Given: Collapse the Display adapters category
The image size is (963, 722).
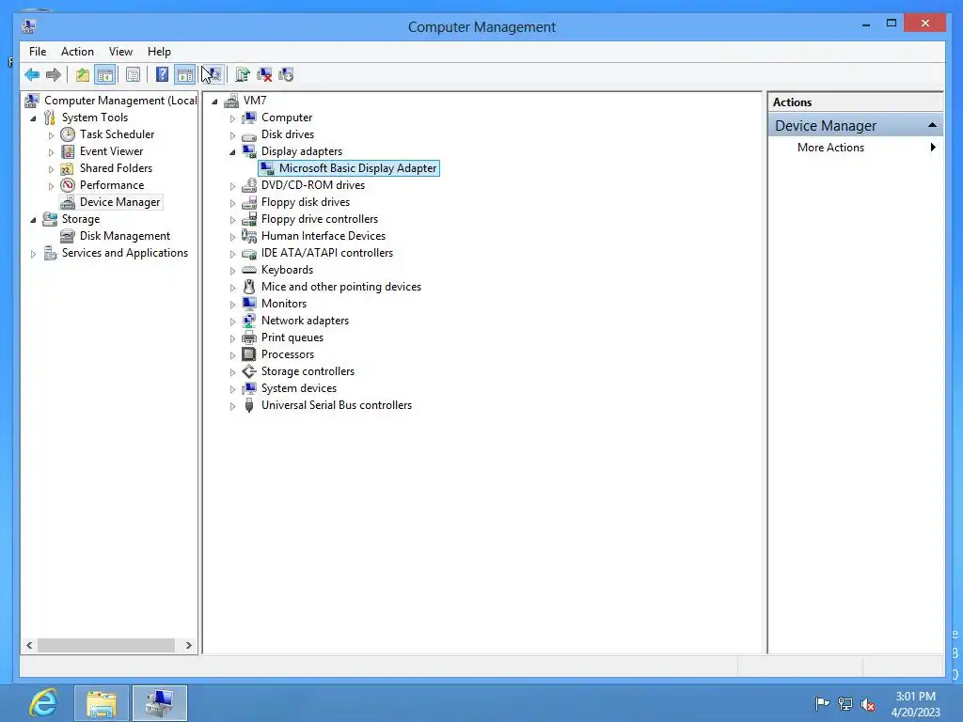Looking at the screenshot, I should [233, 152].
